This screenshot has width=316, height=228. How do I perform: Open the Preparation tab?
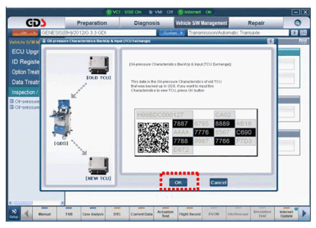[92, 23]
